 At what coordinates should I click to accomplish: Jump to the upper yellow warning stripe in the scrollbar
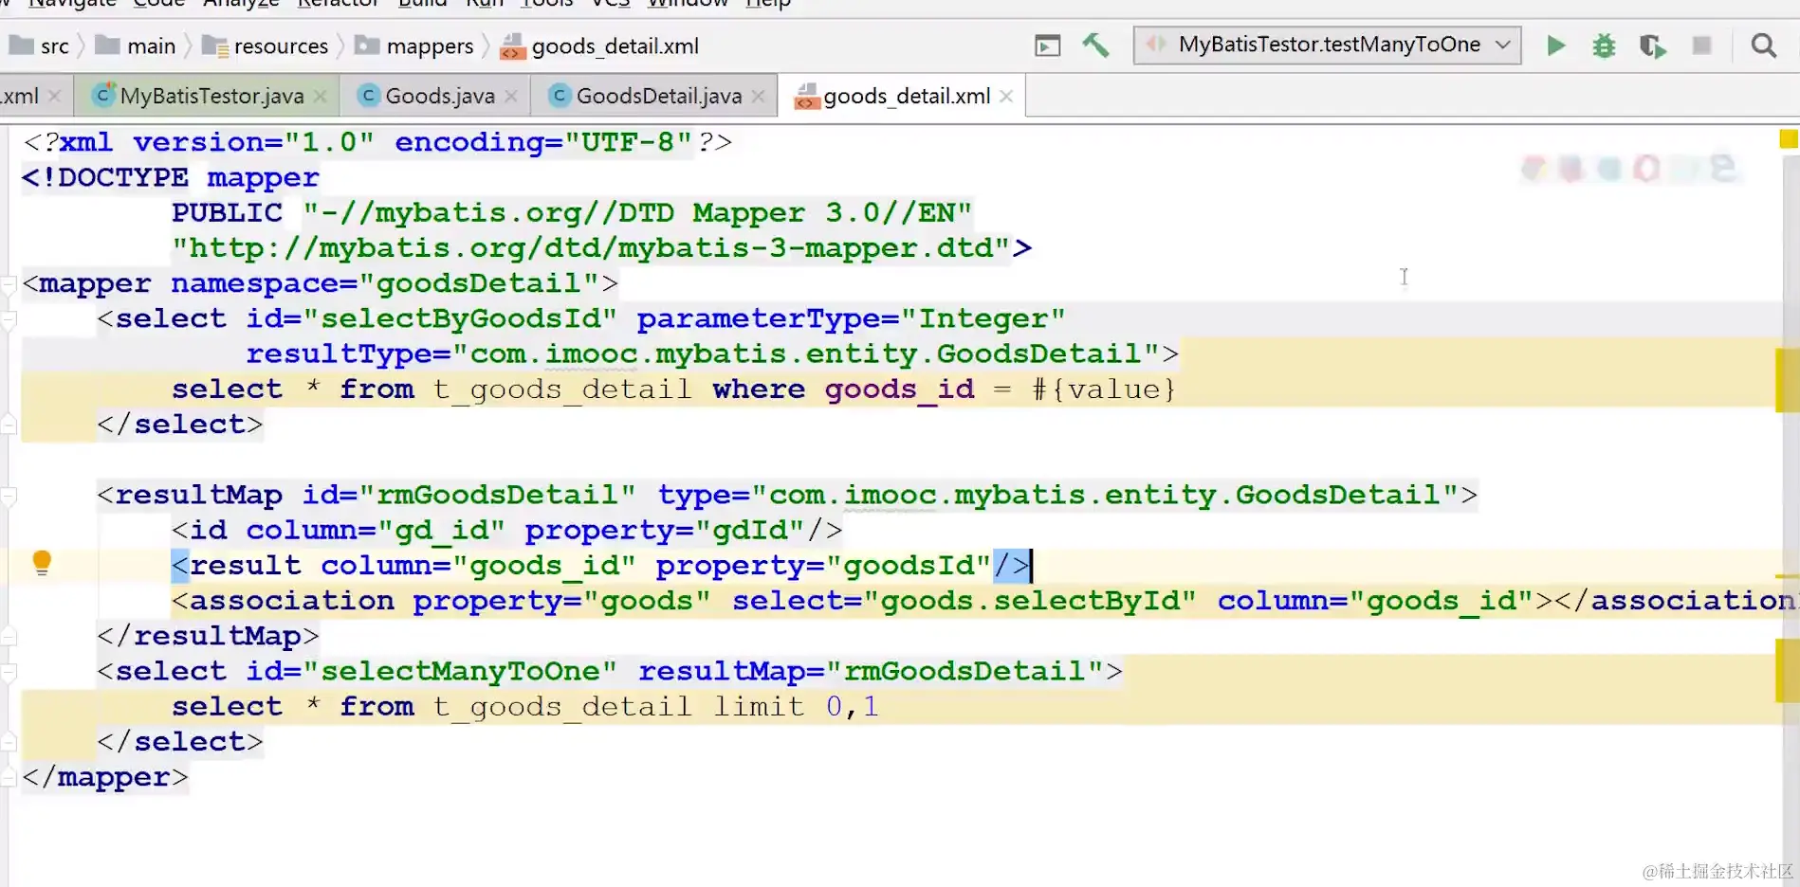pos(1788,380)
